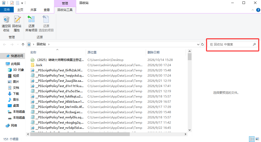Select _PSScriptPolicyTest_1wqiyckd file
The width and height of the screenshot is (261, 142).
(57, 75)
